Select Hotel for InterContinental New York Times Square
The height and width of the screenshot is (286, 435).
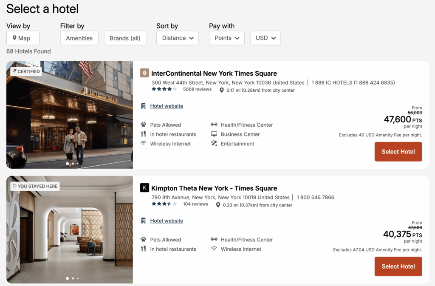click(398, 151)
